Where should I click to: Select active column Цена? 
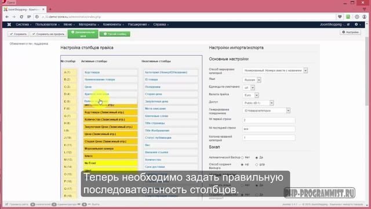point(110,87)
